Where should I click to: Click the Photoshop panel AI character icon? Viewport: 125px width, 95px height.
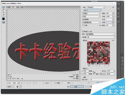click(x=118, y=13)
